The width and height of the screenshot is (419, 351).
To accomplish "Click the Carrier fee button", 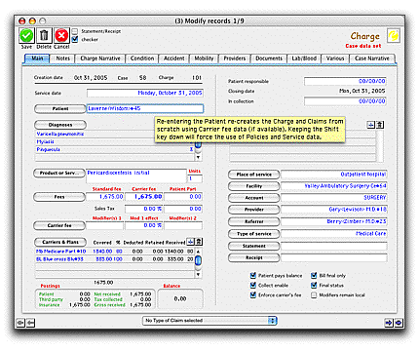I will [x=59, y=225].
